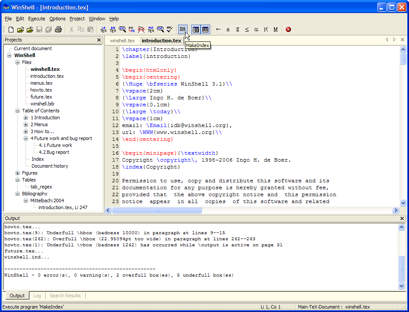
Task: Open PDF viewer magnifier icon
Action: [160, 29]
